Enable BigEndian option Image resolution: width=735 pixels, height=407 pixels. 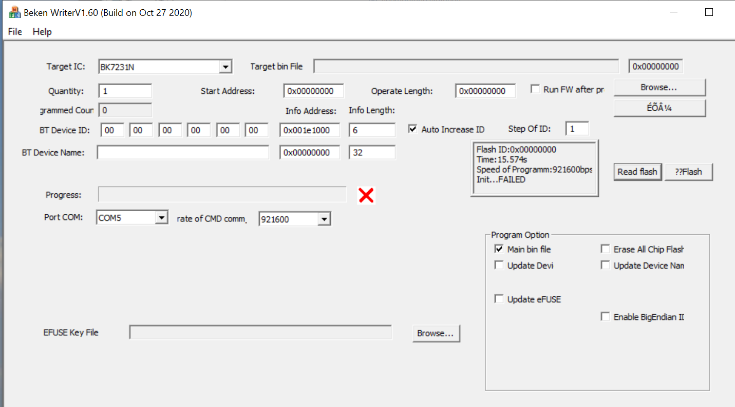(605, 316)
